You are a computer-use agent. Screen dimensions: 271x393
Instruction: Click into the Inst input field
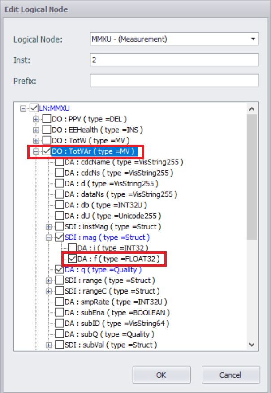(x=174, y=60)
